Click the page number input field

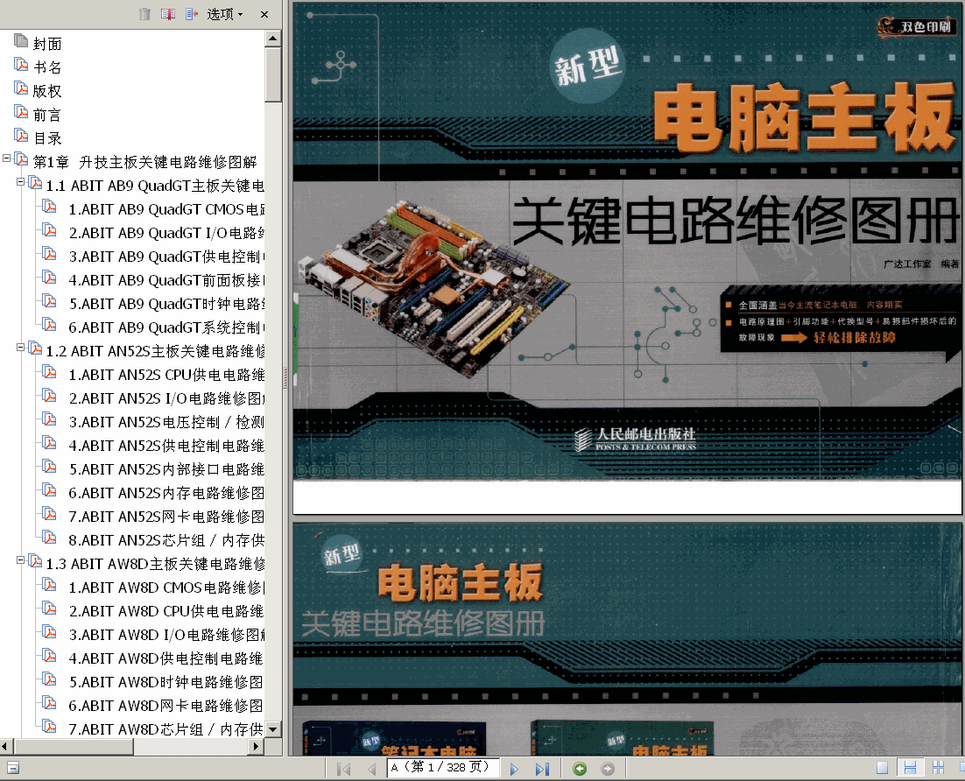[442, 768]
